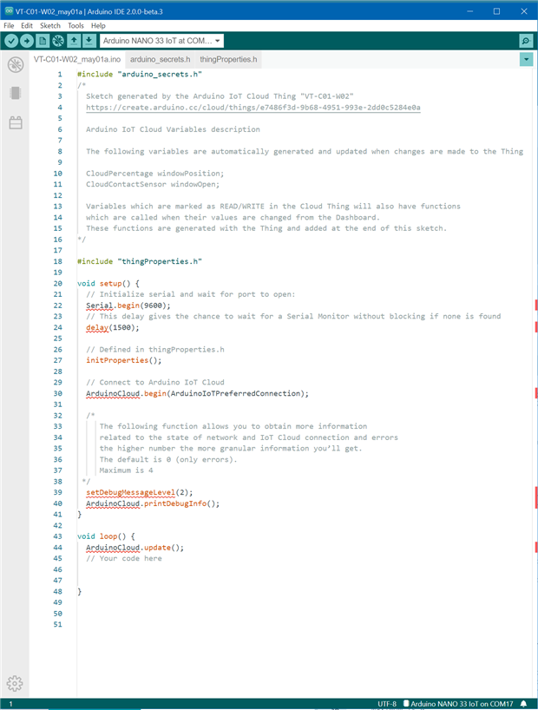The height and width of the screenshot is (710, 538).
Task: Expand the Arduino NANO 33 IoT board selector
Action: (x=161, y=41)
